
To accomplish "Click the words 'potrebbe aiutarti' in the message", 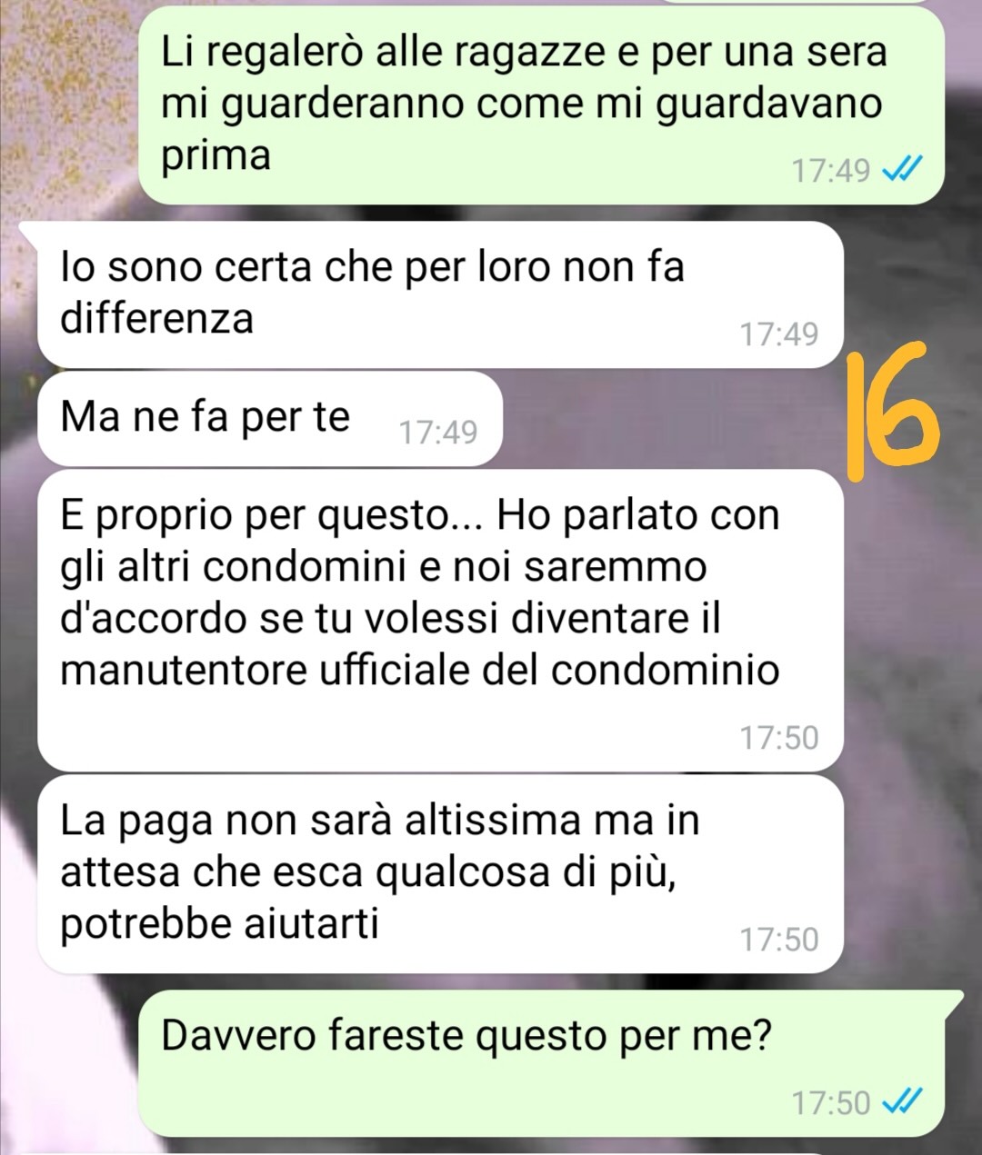I will point(219,924).
